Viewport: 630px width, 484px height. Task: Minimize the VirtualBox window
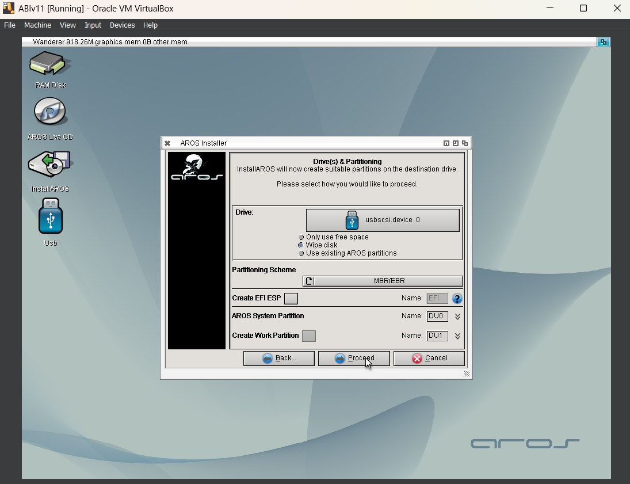pyautogui.click(x=550, y=8)
